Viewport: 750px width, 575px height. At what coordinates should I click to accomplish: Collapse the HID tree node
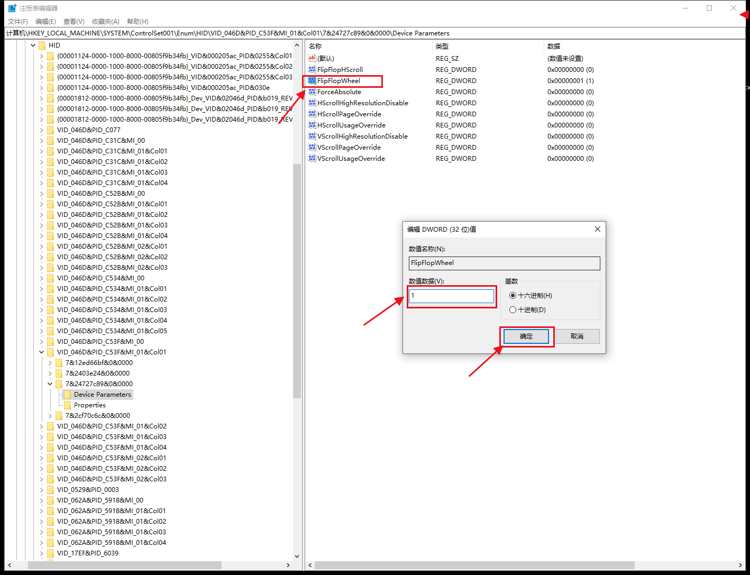tap(33, 45)
